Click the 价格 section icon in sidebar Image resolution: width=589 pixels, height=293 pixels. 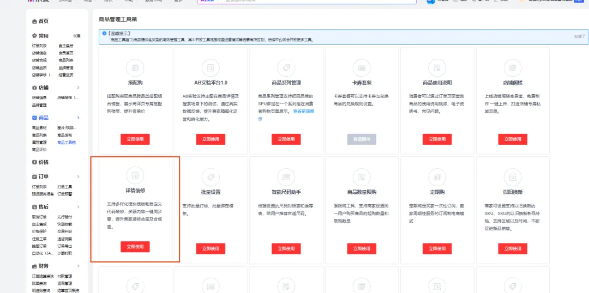(x=34, y=162)
